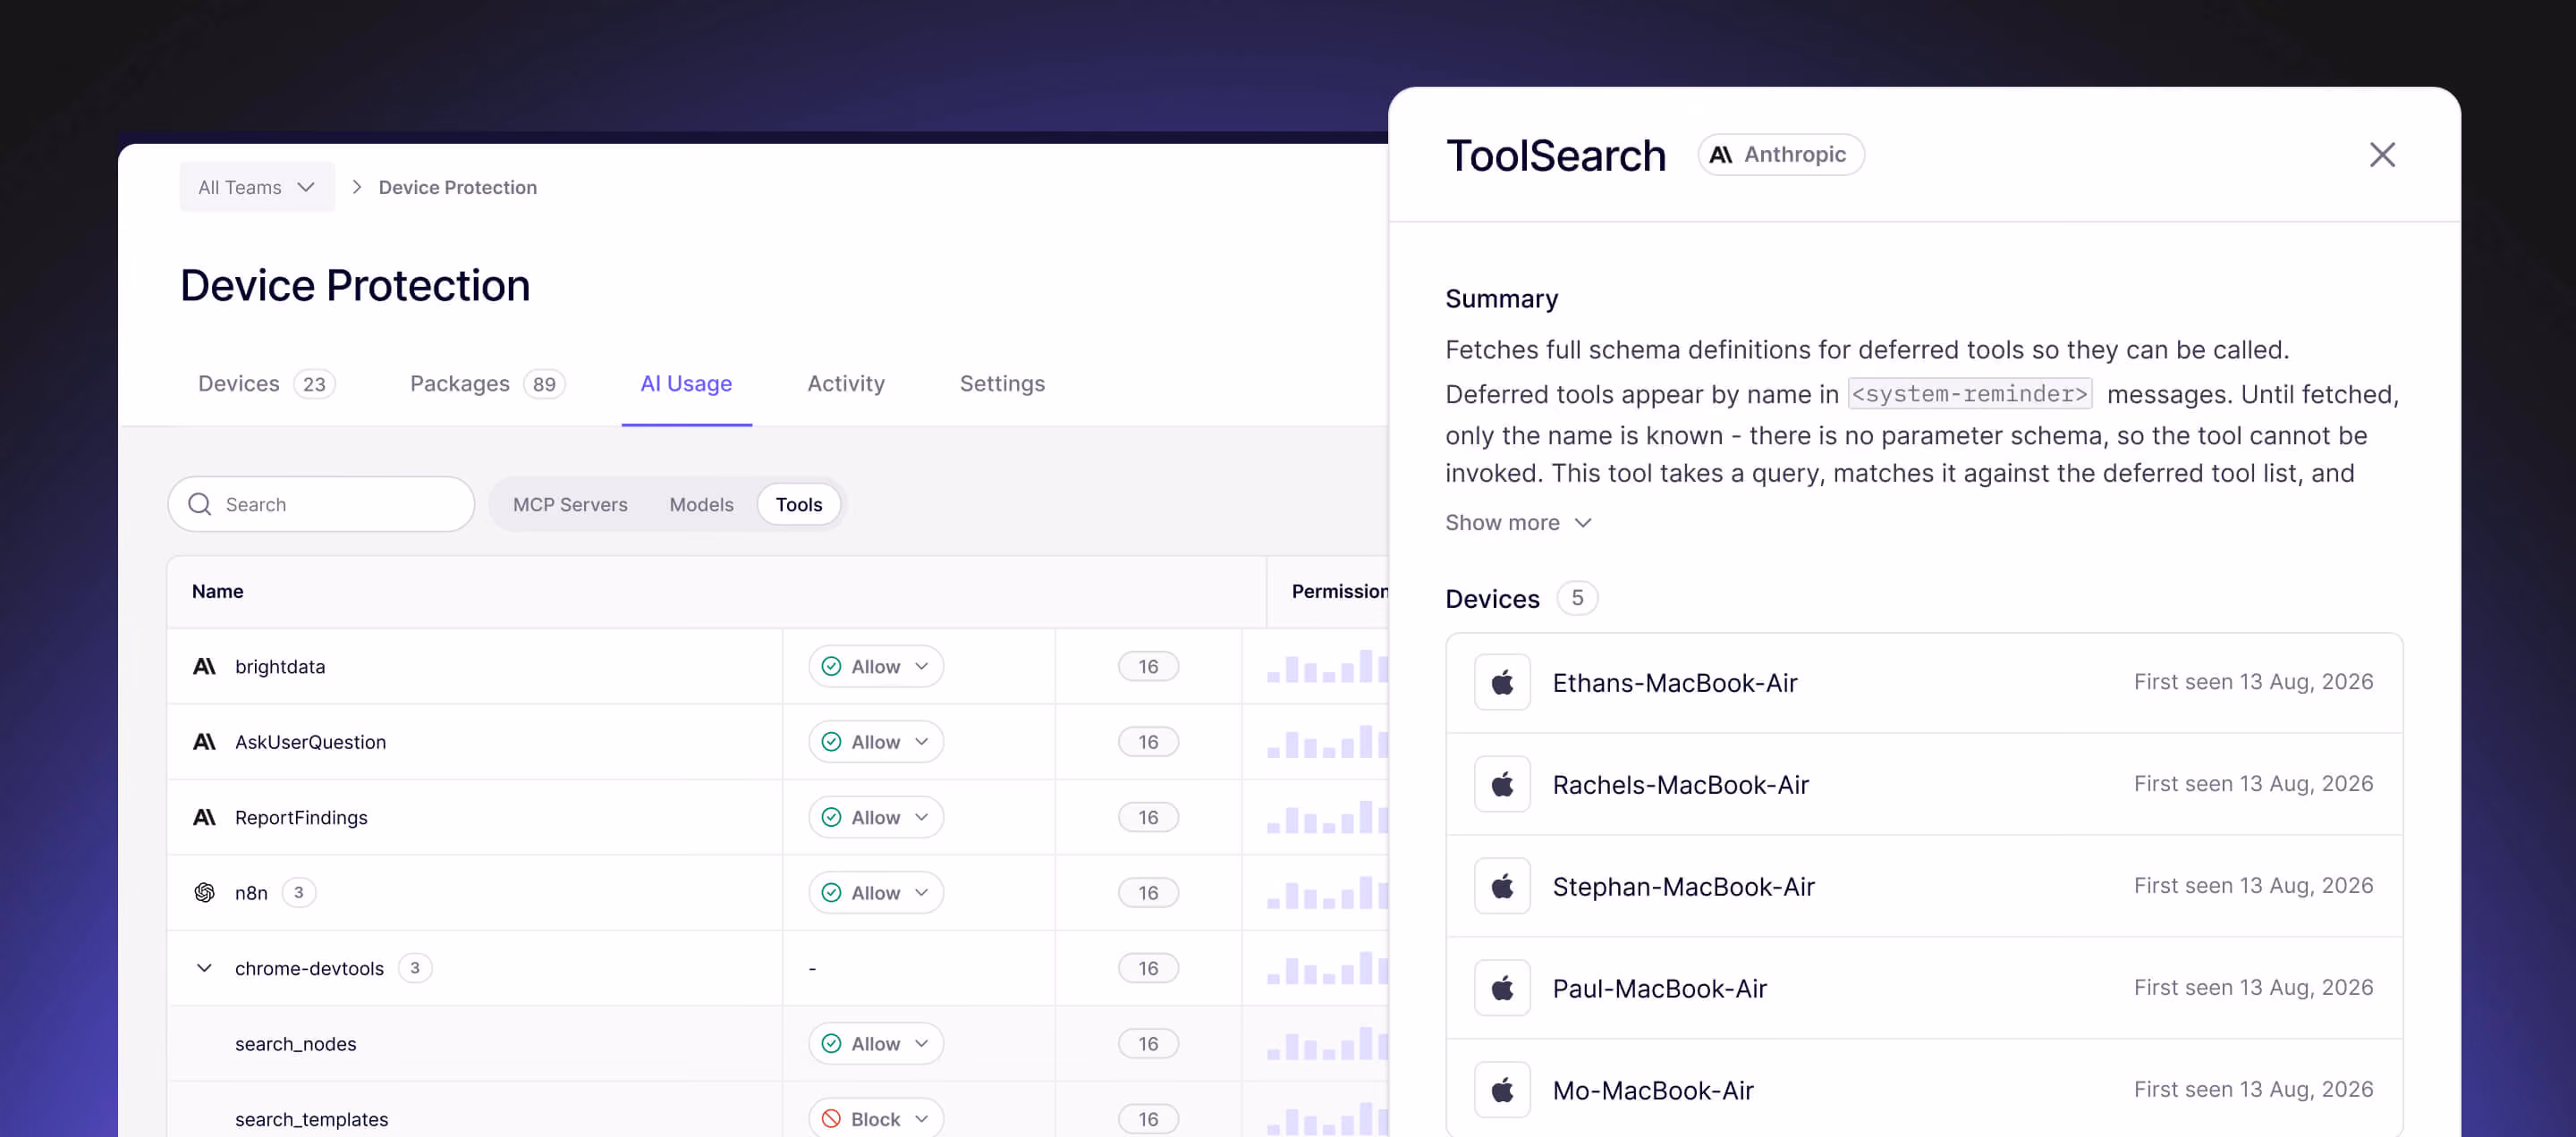Open n8n permission Allow dropdown
2576x1137 pixels.
pos(876,892)
